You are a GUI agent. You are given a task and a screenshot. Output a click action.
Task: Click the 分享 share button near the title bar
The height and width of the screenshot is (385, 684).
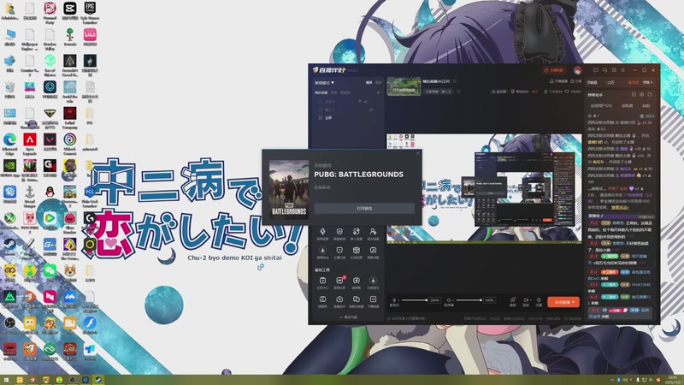[x=576, y=81]
